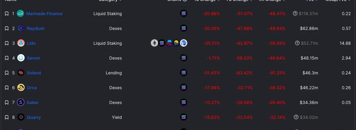
Task: Bookmark the Marinade Finance row
Action: point(7,14)
